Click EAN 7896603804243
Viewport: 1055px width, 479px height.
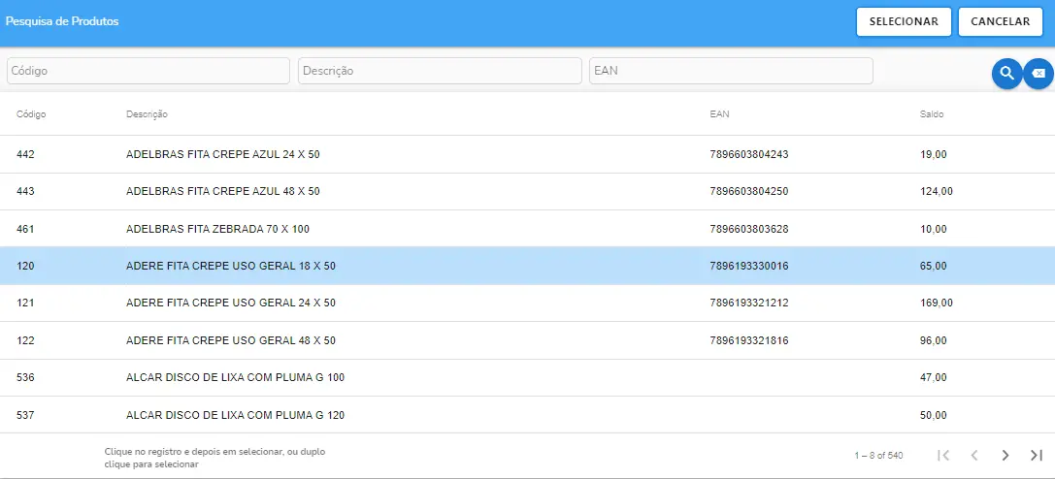point(749,154)
